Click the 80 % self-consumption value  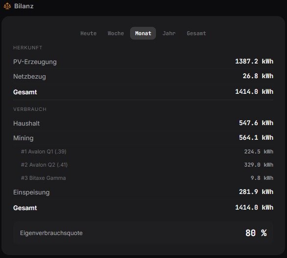click(x=256, y=233)
